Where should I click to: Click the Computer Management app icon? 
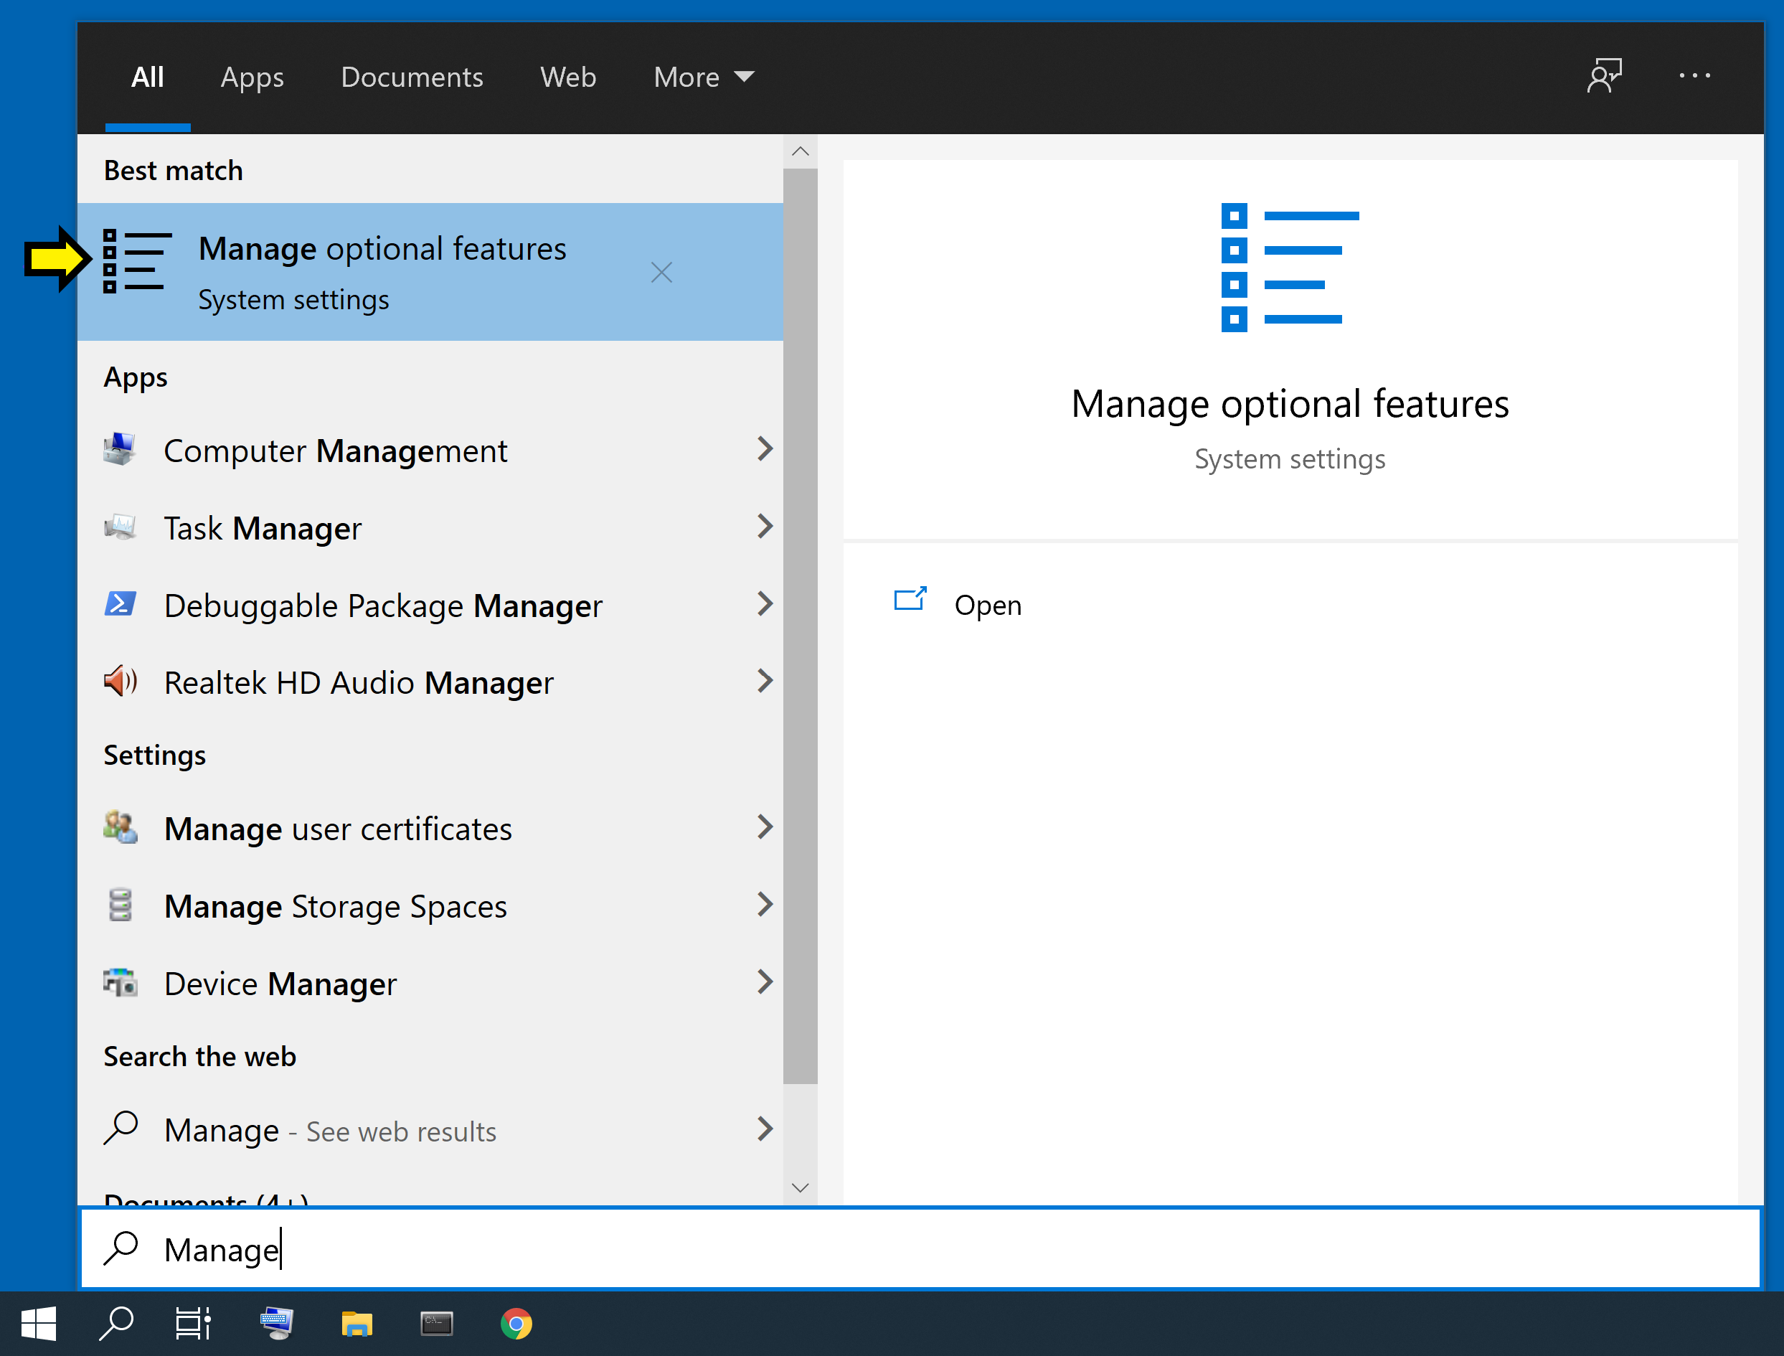tap(121, 449)
